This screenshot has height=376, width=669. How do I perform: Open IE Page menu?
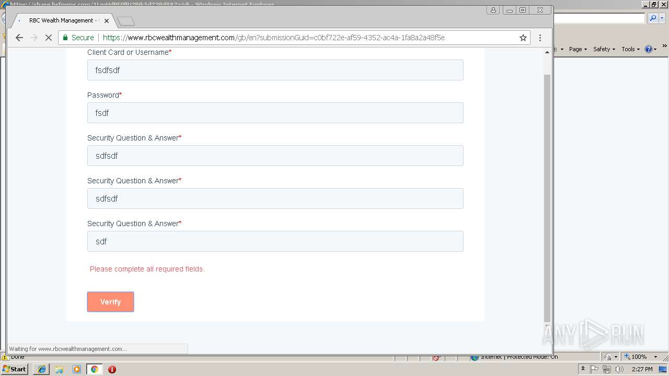(578, 49)
